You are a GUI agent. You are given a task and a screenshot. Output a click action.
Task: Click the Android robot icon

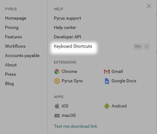107,106
